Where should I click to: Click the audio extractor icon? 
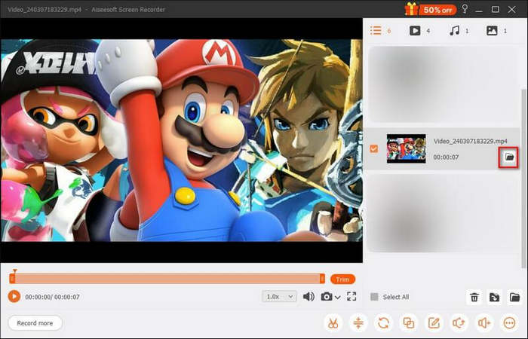tap(459, 323)
